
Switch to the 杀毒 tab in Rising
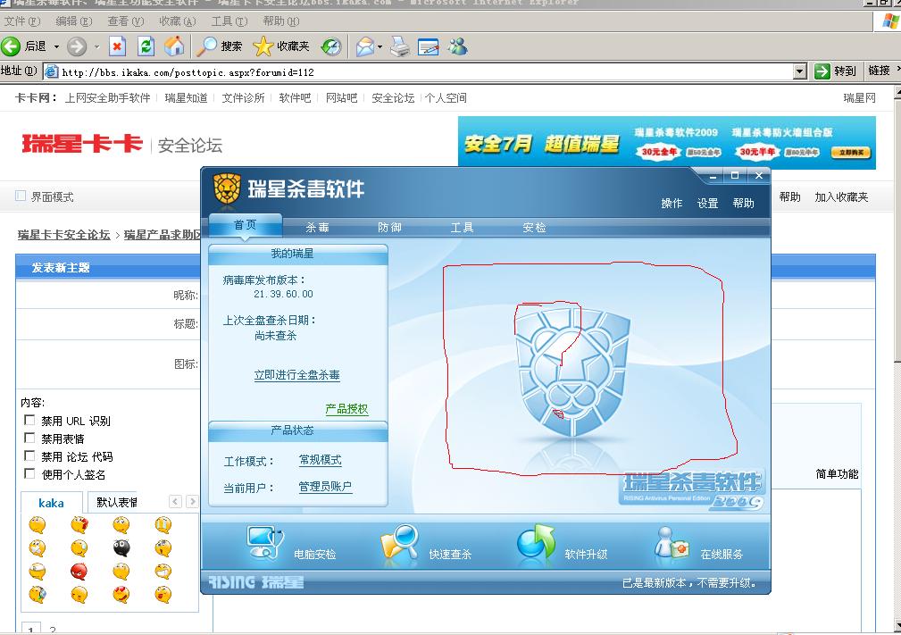click(x=317, y=228)
